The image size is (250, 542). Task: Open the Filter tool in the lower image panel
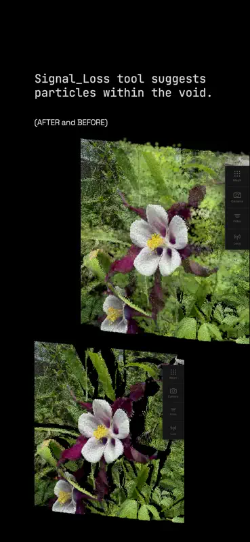173,411
